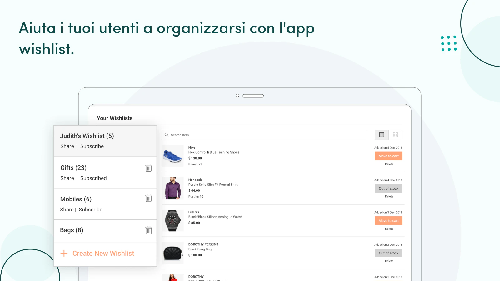Click 'Added on 5 Dec, 2018' date
Screen dimensions: 500x281
[x=388, y=148]
